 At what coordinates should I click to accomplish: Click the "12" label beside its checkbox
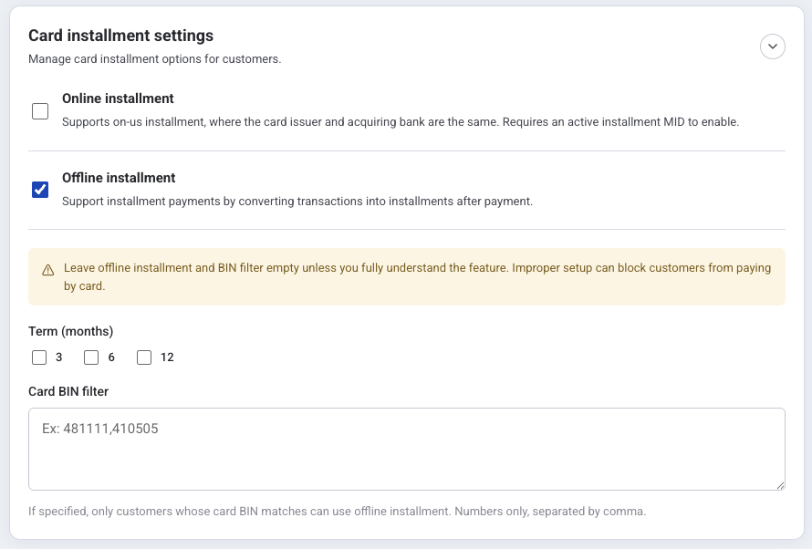tap(167, 357)
